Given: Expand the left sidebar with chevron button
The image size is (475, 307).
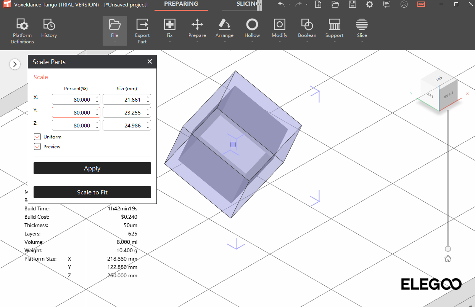Looking at the screenshot, I should tap(15, 64).
